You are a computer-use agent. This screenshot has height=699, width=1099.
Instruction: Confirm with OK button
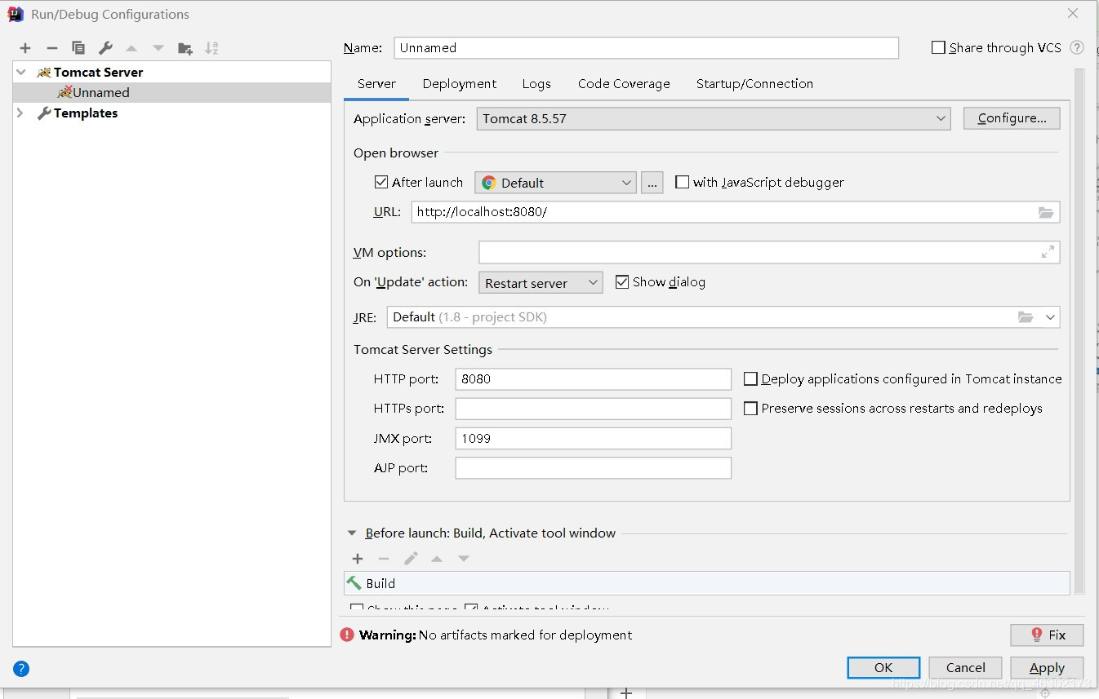883,667
